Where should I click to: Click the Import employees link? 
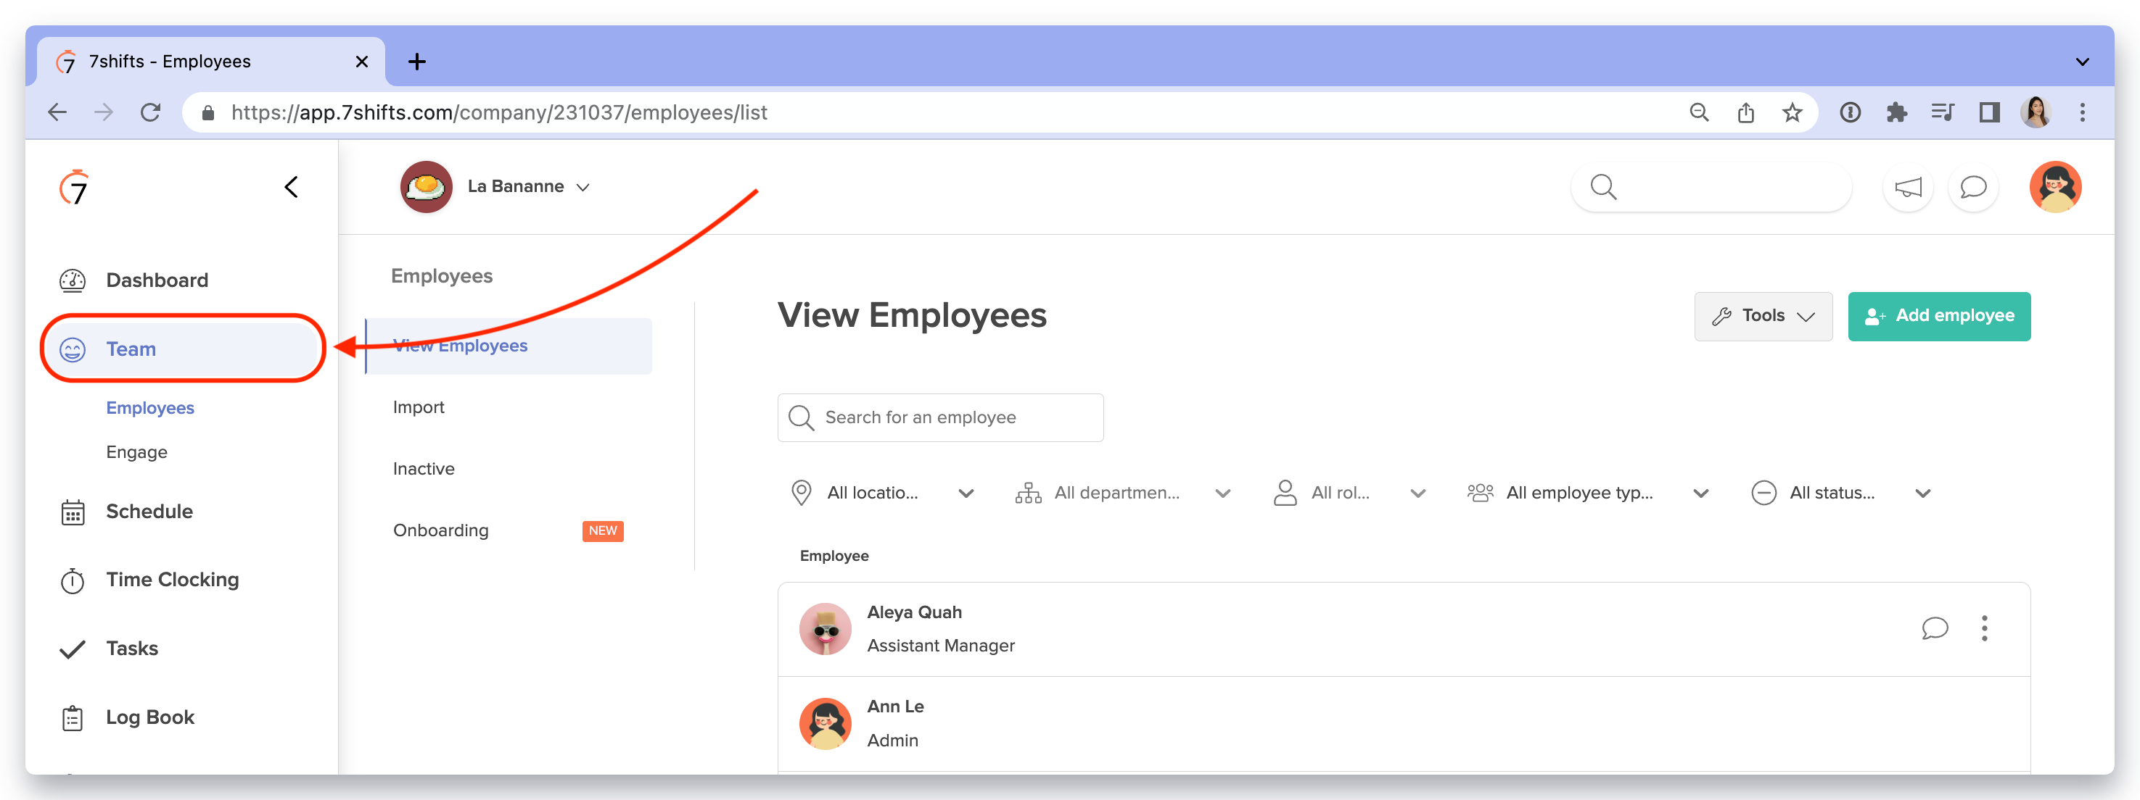pyautogui.click(x=419, y=406)
